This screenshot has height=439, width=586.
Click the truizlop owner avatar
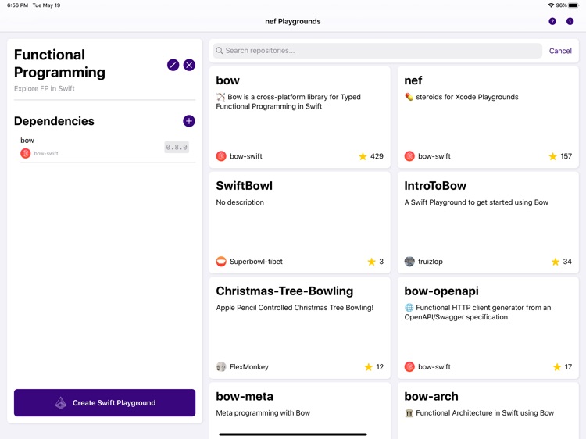[409, 262]
